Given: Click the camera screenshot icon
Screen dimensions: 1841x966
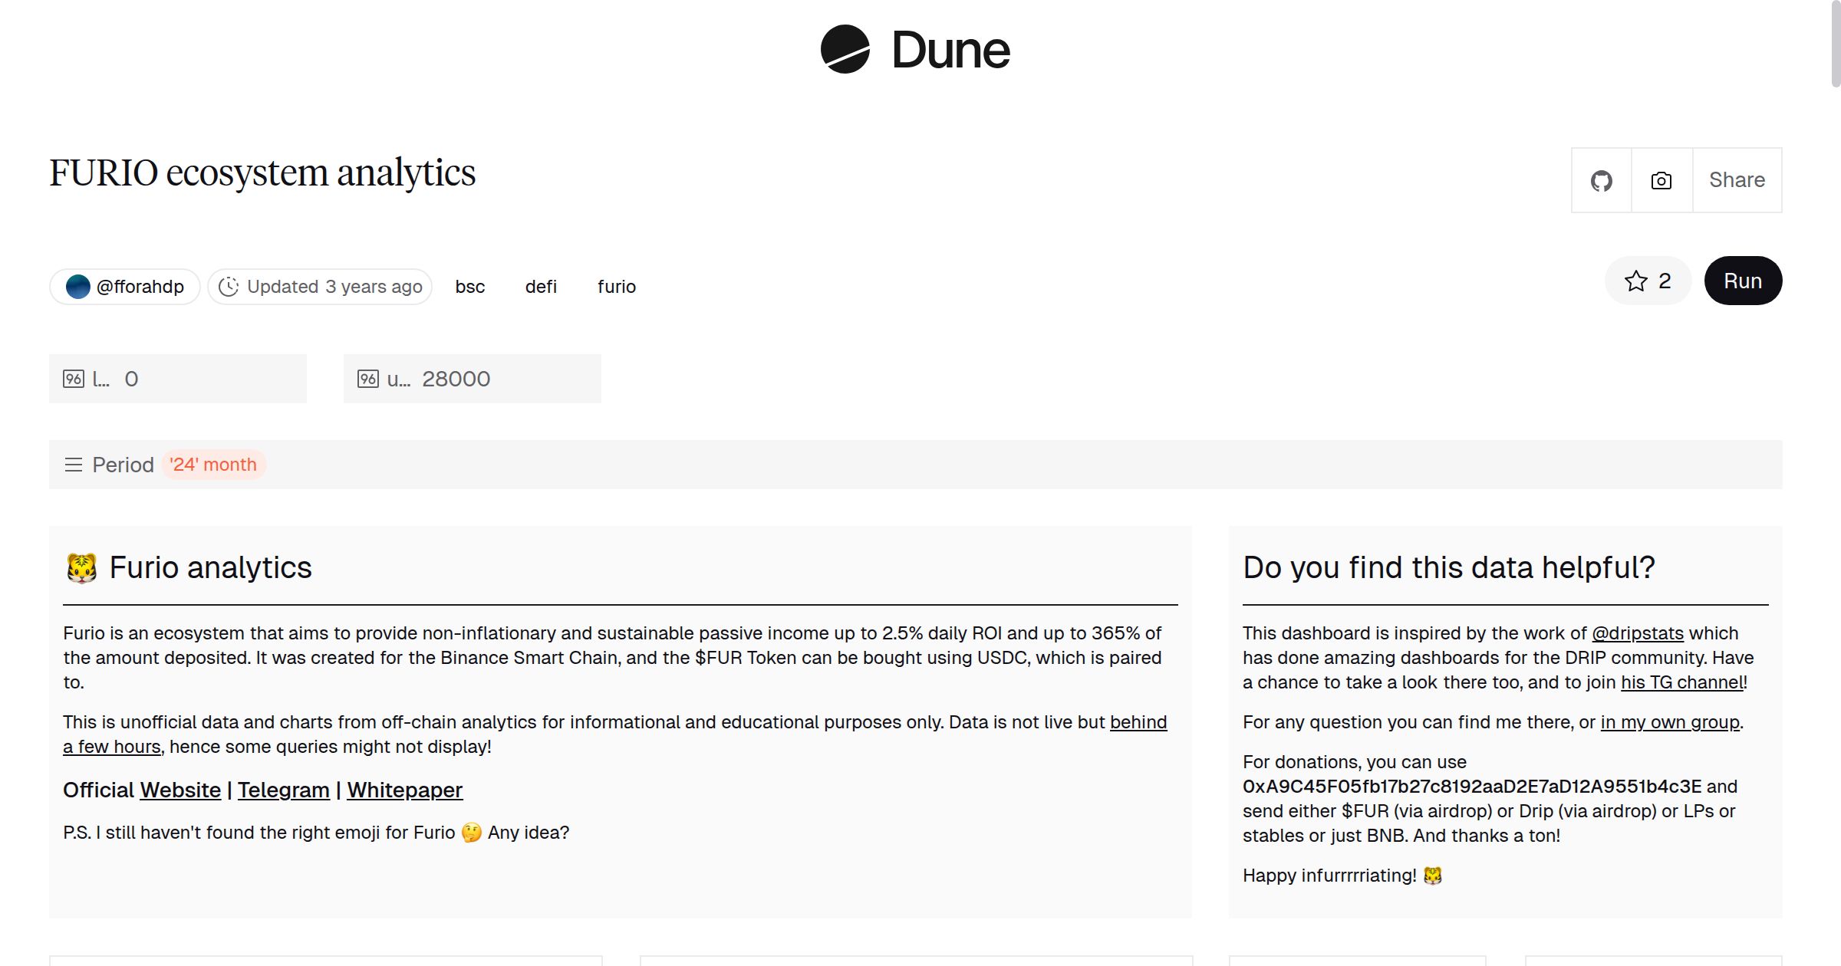Looking at the screenshot, I should coord(1660,179).
